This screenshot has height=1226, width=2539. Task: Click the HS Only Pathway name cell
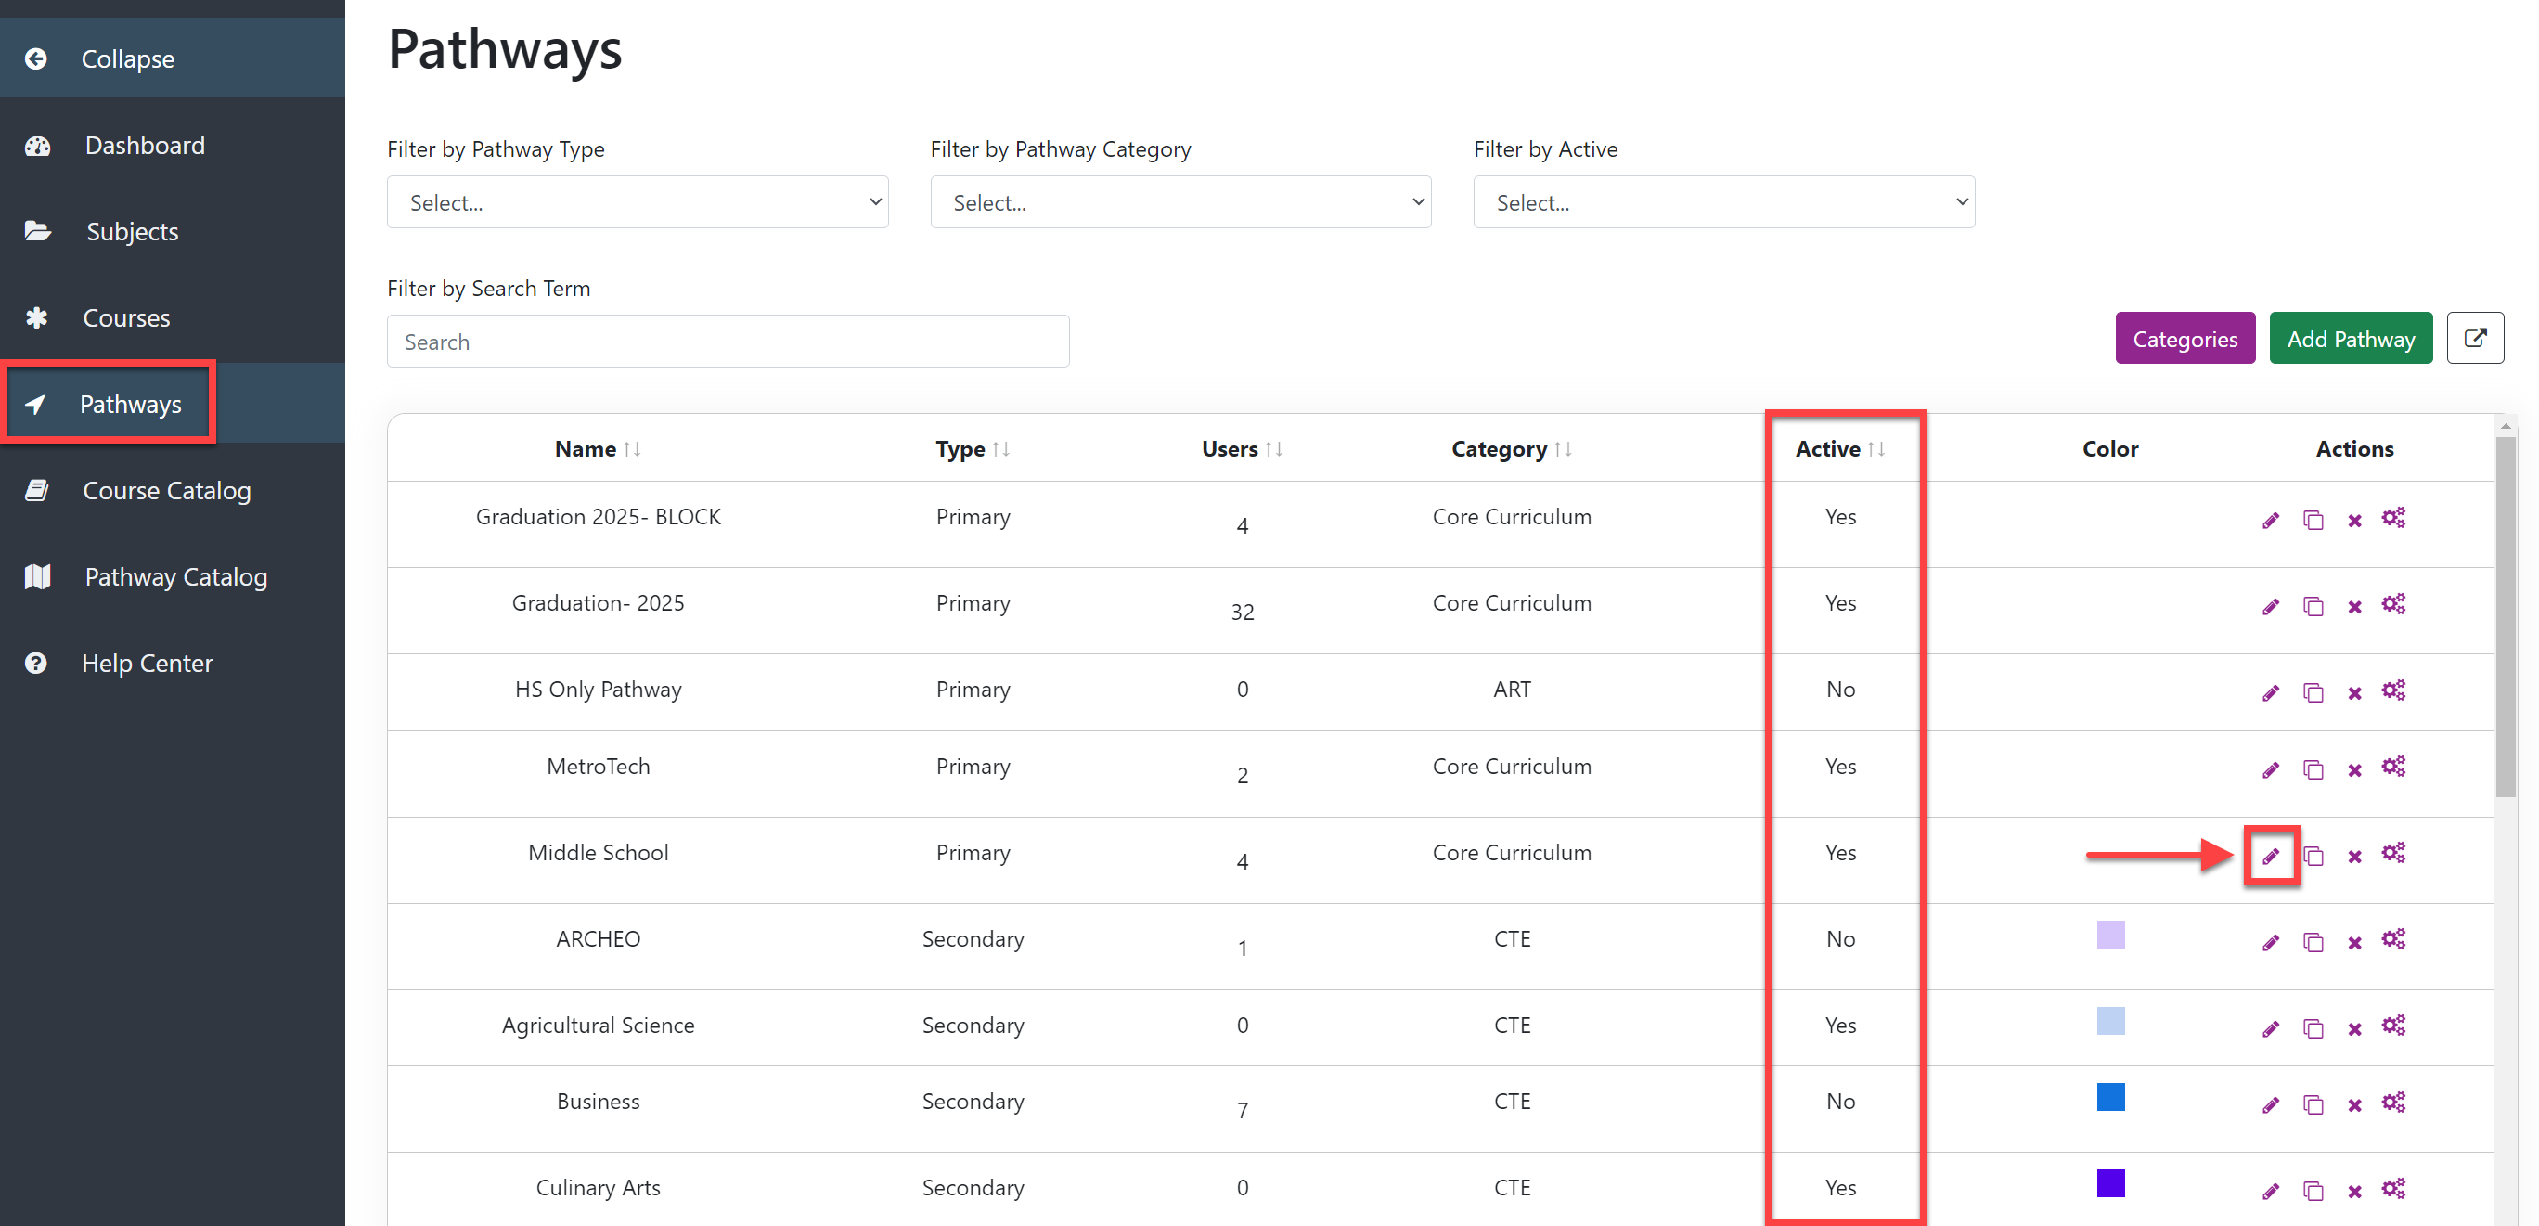point(599,689)
